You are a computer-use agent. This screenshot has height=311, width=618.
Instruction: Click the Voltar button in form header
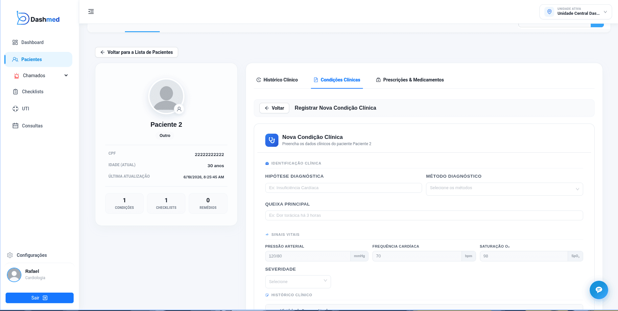tap(274, 108)
